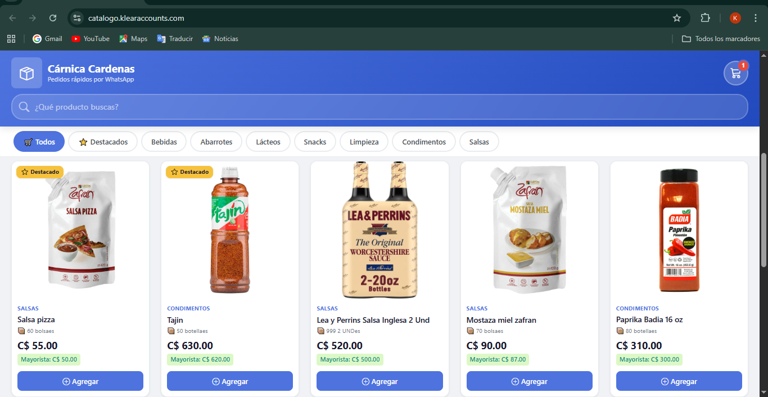768x397 pixels.
Task: Filter by Snacks category
Action: [315, 142]
